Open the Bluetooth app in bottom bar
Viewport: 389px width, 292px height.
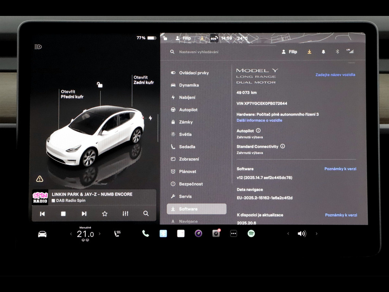coord(163,233)
